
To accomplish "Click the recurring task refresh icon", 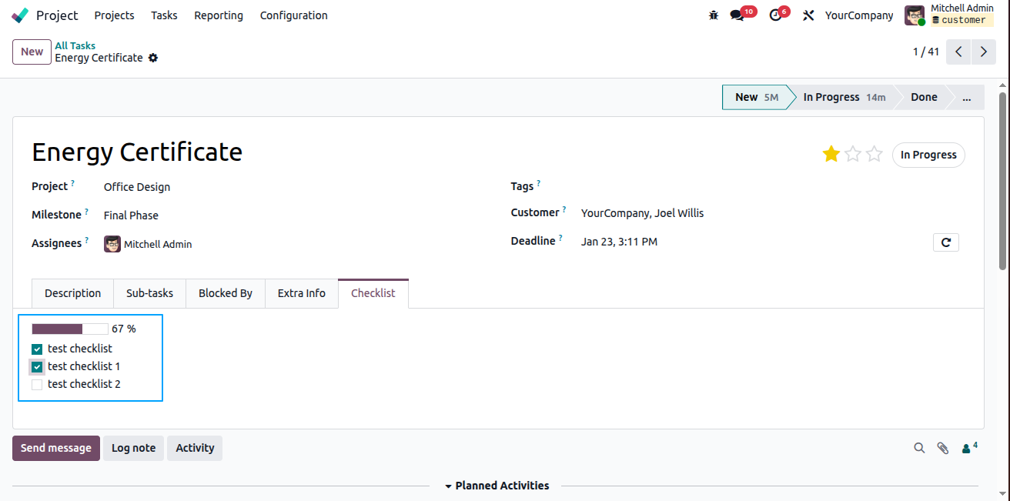I will coord(946,242).
